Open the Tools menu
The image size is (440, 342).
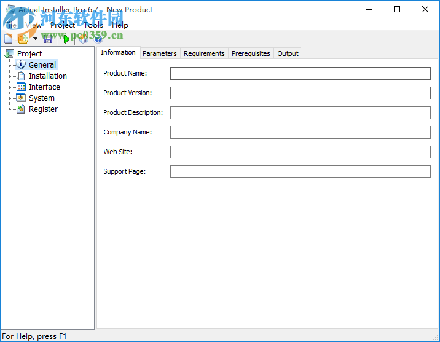click(x=93, y=25)
